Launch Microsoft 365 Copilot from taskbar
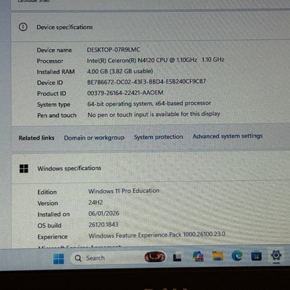 click(x=198, y=256)
